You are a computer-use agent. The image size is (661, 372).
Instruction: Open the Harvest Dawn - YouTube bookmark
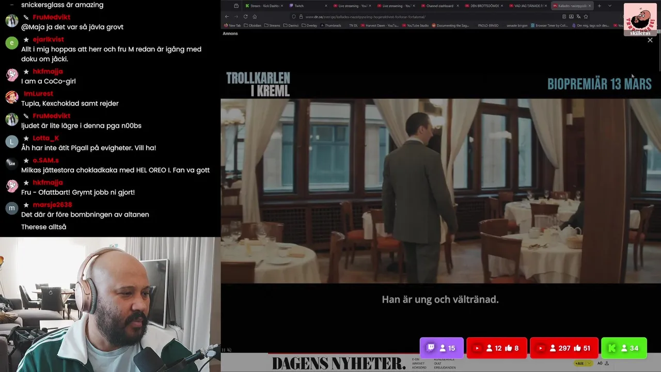pyautogui.click(x=380, y=25)
